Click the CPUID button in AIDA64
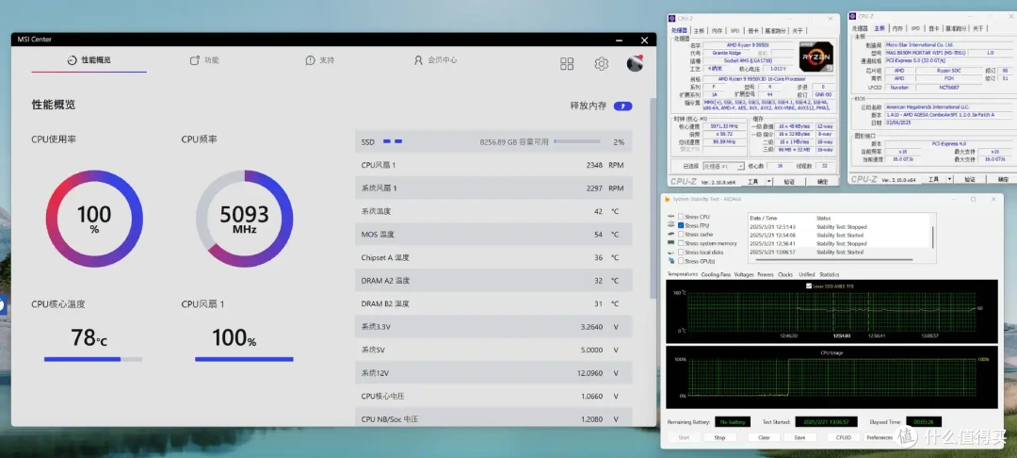Image resolution: width=1017 pixels, height=458 pixels. pyautogui.click(x=844, y=437)
